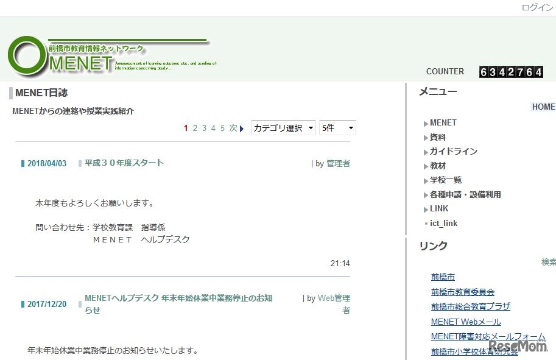Open the 5件 items-per-page dropdown
The height and width of the screenshot is (360, 556).
pyautogui.click(x=337, y=128)
